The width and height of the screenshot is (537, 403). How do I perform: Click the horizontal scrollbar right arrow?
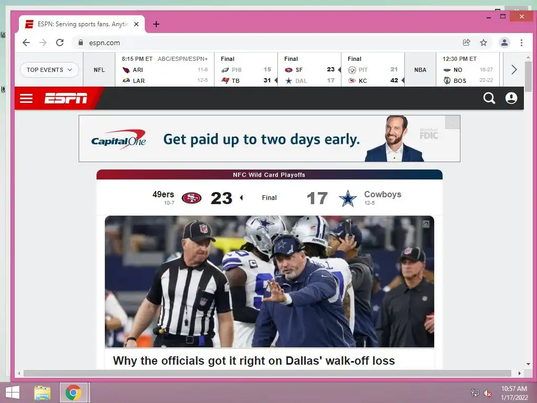[x=520, y=373]
